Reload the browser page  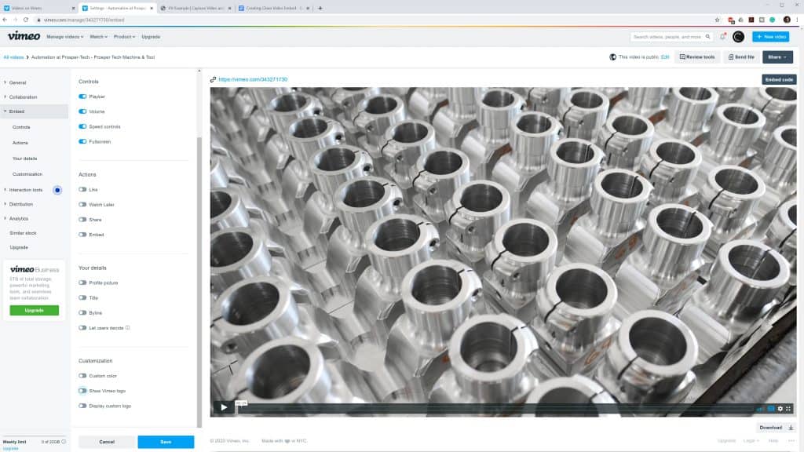[x=26, y=20]
